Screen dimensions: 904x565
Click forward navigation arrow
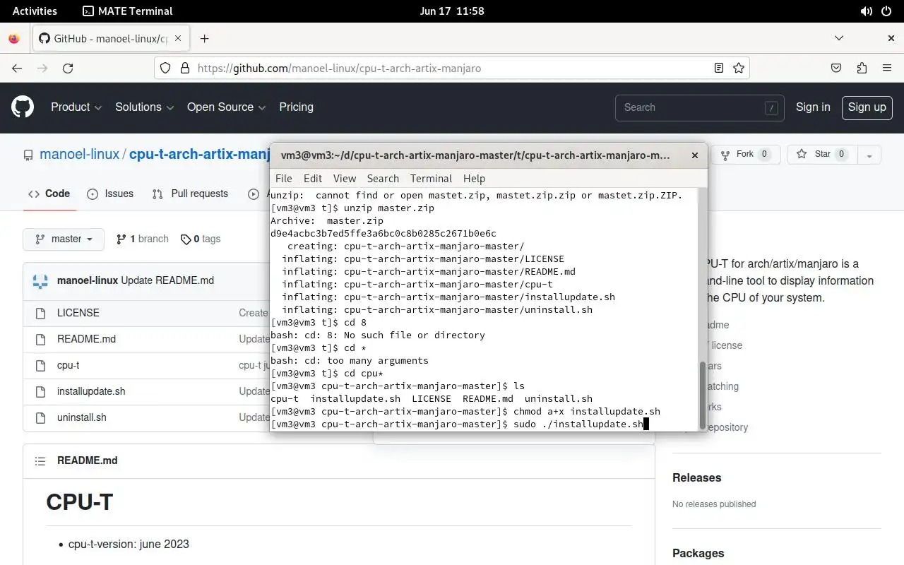coord(42,69)
